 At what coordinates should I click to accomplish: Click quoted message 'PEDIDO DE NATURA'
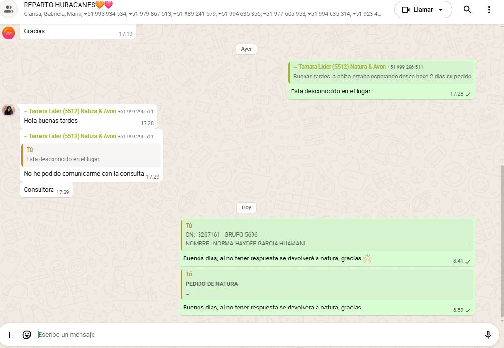tap(327, 284)
